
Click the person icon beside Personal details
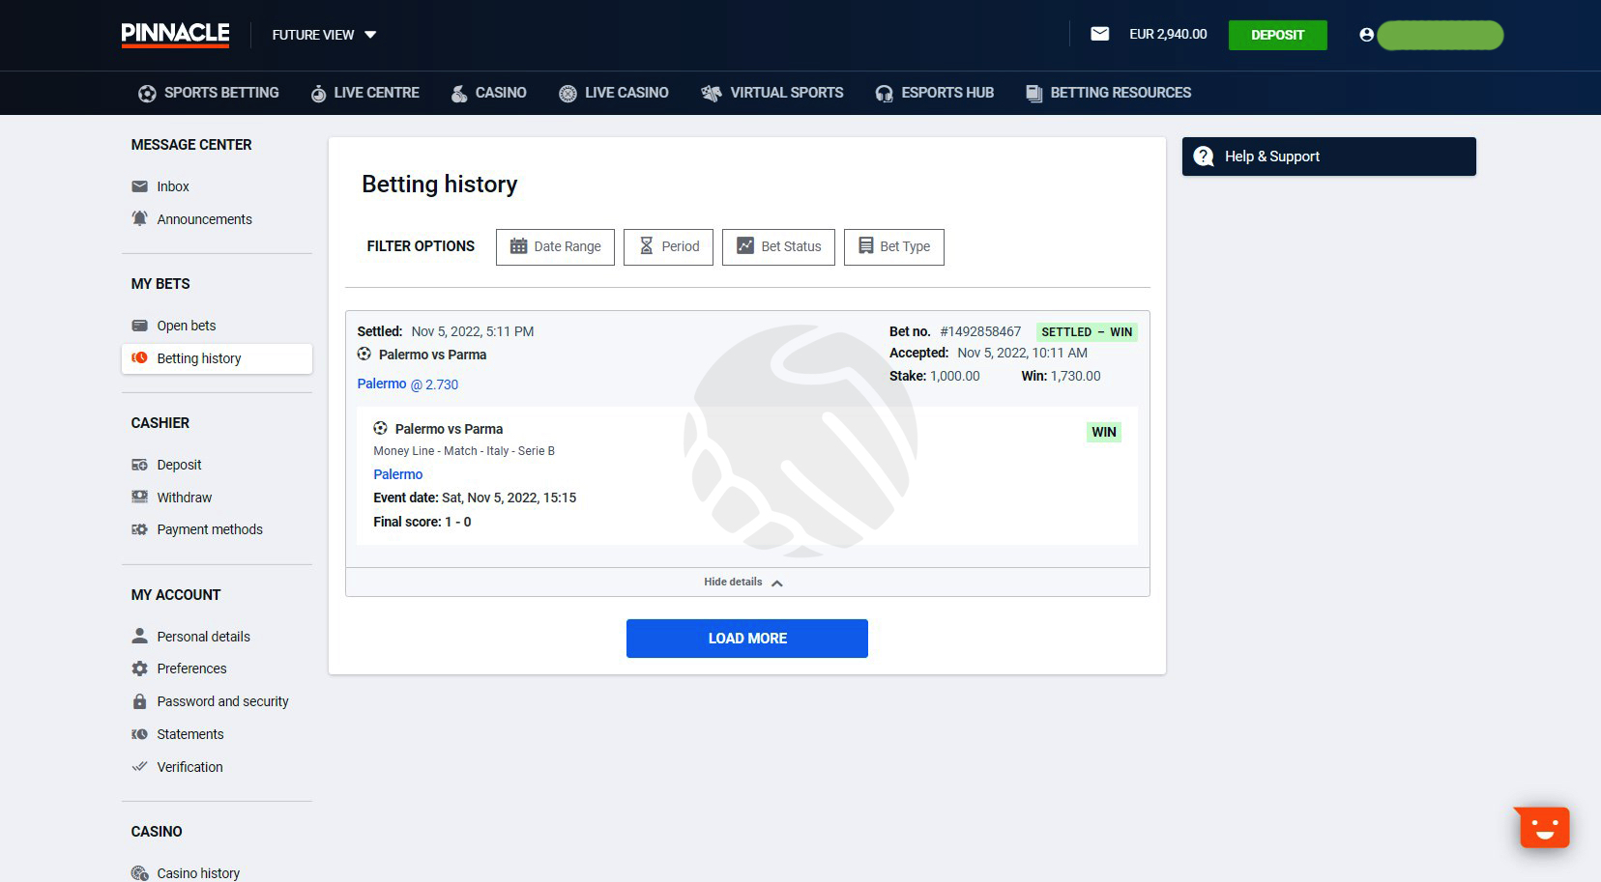coord(140,636)
